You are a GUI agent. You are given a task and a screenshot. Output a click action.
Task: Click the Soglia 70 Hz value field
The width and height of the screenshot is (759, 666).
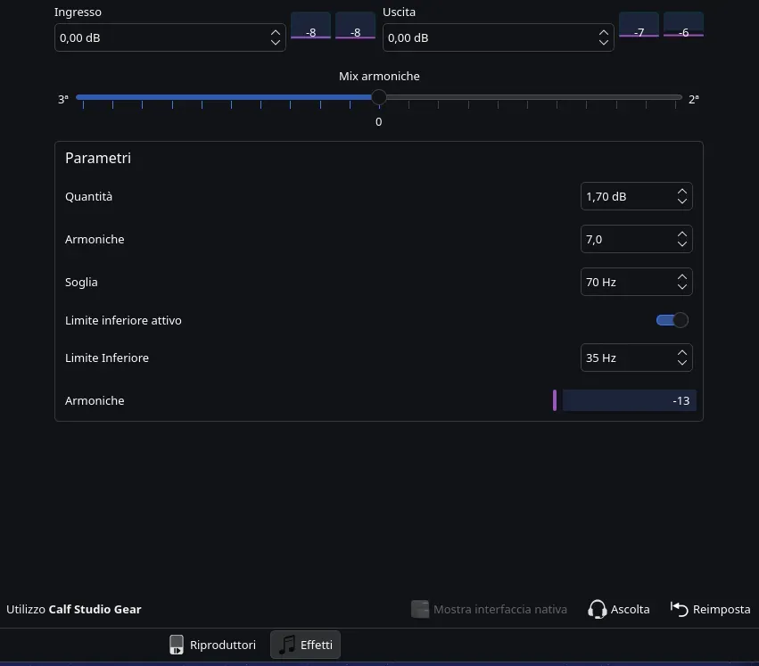624,282
